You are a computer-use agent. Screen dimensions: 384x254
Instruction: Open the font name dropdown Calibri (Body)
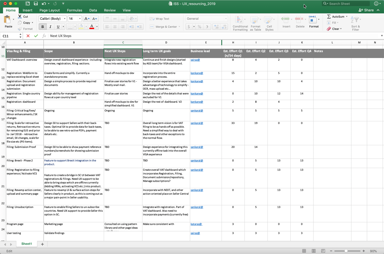(x=65, y=19)
